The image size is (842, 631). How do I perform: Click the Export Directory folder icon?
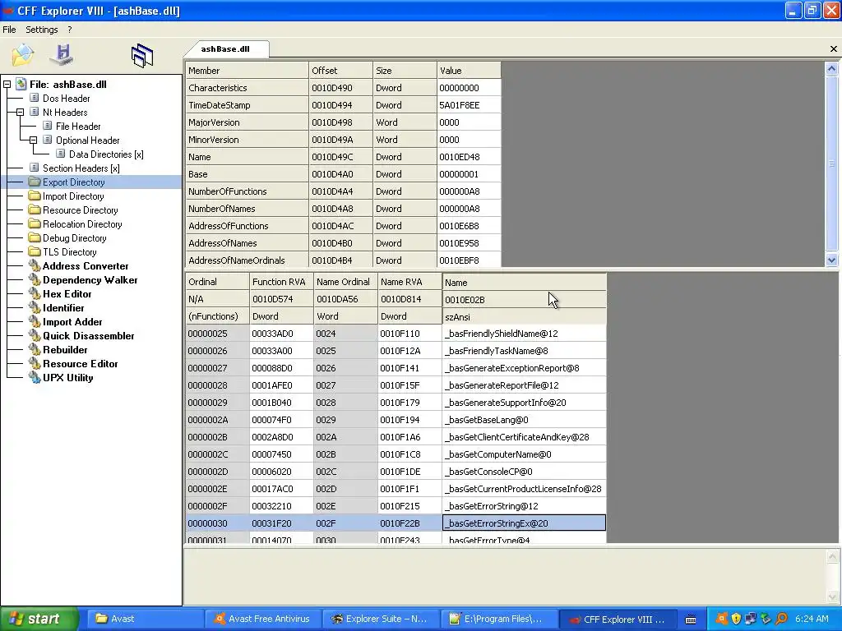coord(35,182)
